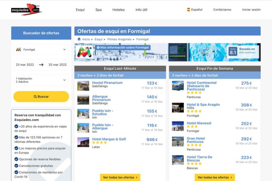Click Gran Hotel Panticosa thumbnail

[x=178, y=141]
